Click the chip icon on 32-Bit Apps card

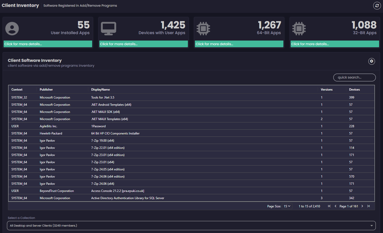pyautogui.click(x=299, y=28)
